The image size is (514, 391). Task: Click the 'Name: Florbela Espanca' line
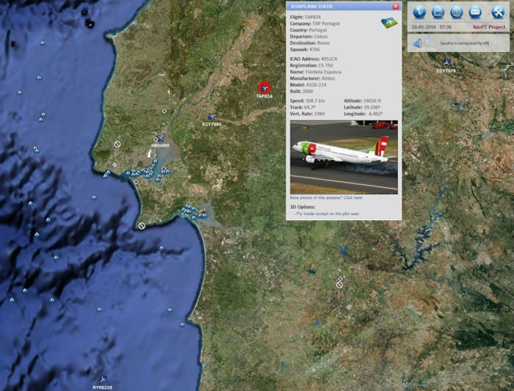click(x=315, y=72)
